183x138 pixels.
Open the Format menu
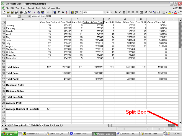[x=31, y=8]
